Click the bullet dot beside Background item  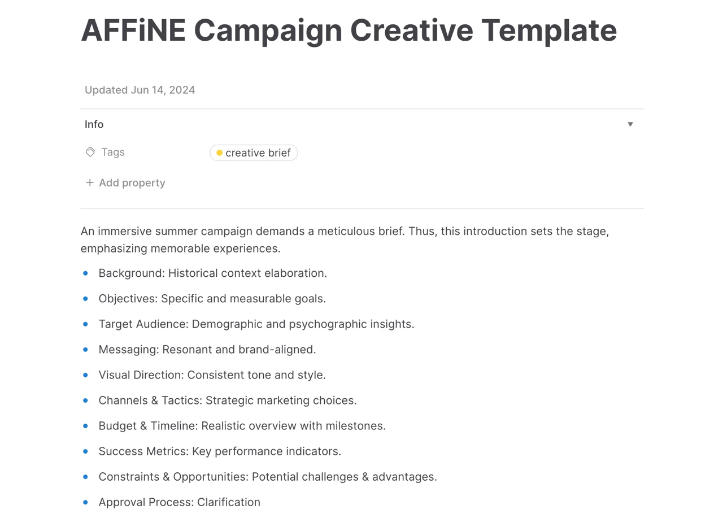point(86,273)
